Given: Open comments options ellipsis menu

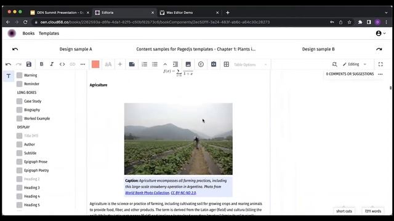Looking at the screenshot, I should pyautogui.click(x=380, y=74).
